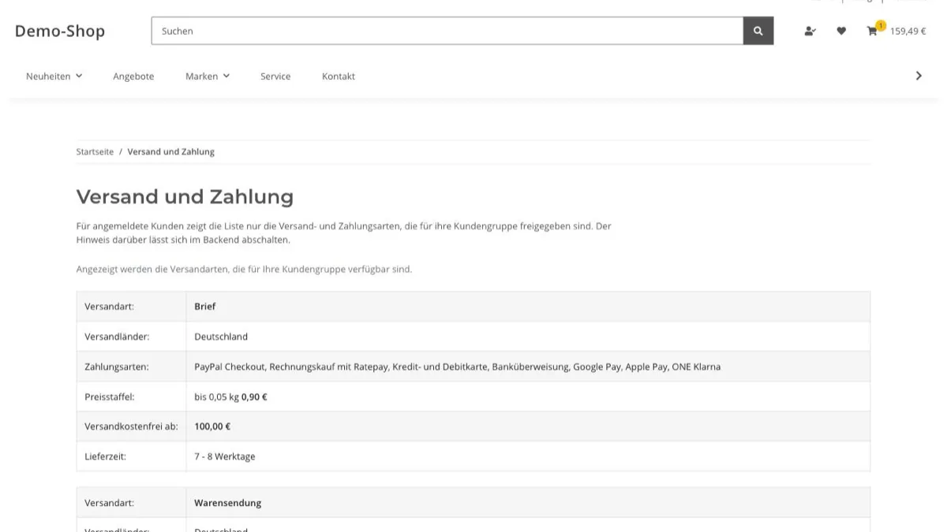Click the search magnifier button
Image resolution: width=947 pixels, height=532 pixels.
click(758, 31)
